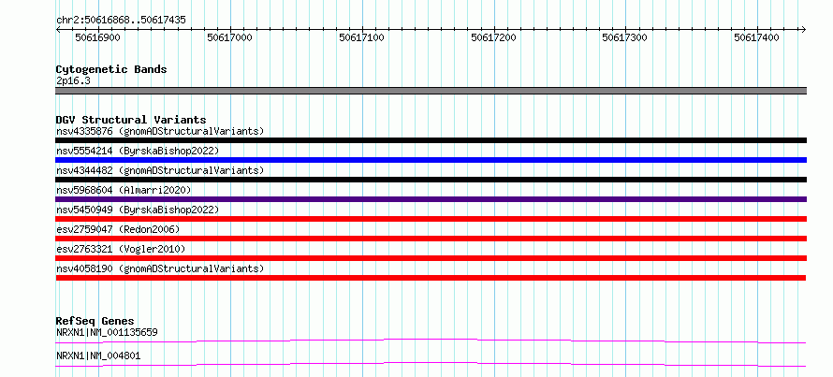Click the magenta NM_001135659 gene line
This screenshot has height=377, width=833.
431,341
